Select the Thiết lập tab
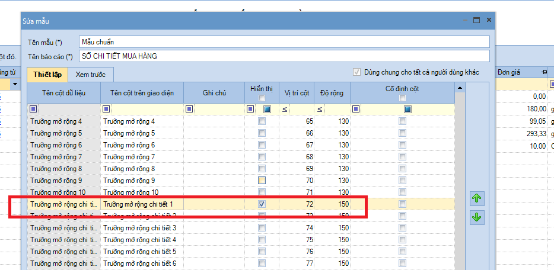The height and width of the screenshot is (270, 554). [47, 75]
